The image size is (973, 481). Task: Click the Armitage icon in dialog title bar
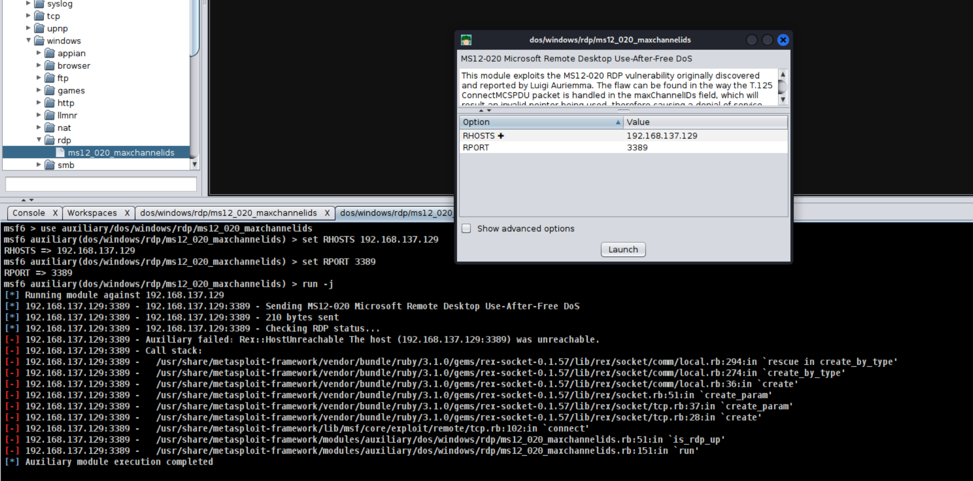click(466, 40)
